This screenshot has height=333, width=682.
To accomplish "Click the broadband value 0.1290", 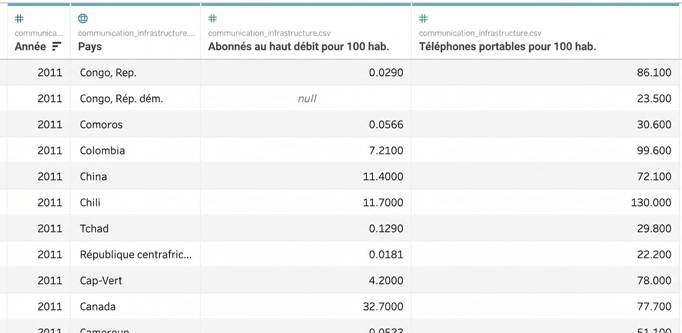I will point(386,228).
